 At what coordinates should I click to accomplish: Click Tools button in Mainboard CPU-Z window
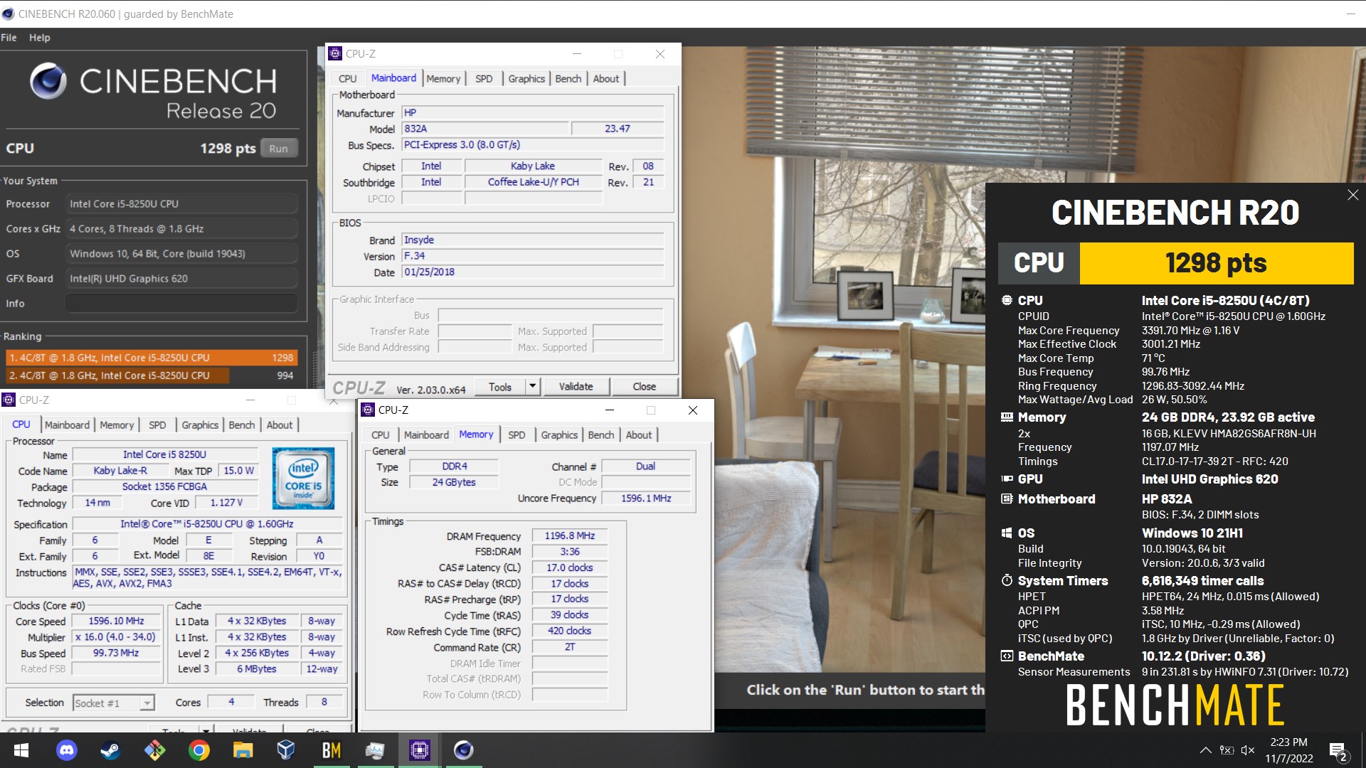(499, 387)
